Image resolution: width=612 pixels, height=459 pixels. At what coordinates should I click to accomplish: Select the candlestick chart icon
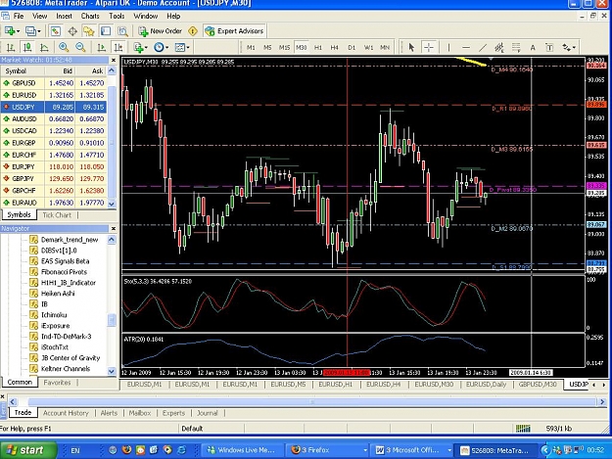(27, 48)
